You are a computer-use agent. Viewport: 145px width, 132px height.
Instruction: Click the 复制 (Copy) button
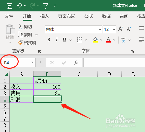[25, 35]
